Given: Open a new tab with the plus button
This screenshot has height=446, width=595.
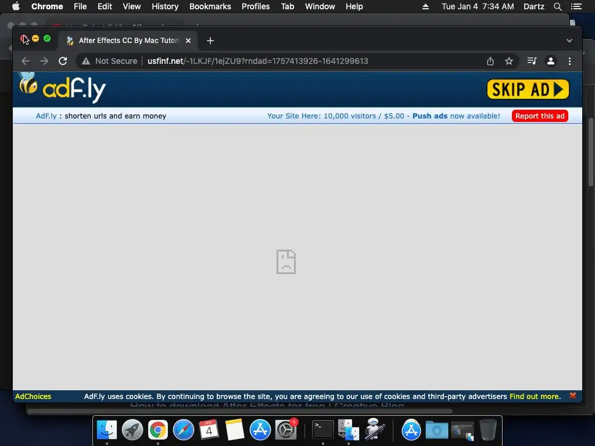Looking at the screenshot, I should pyautogui.click(x=210, y=41).
